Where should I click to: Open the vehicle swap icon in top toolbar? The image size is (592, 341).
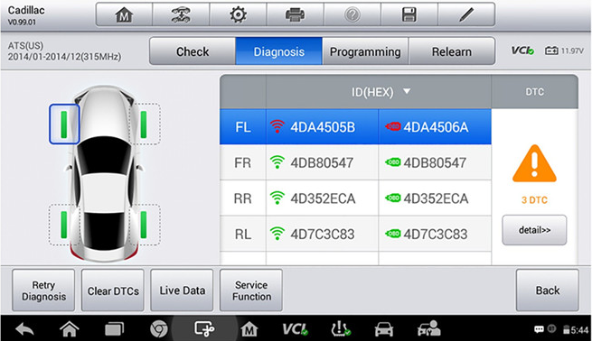point(181,14)
